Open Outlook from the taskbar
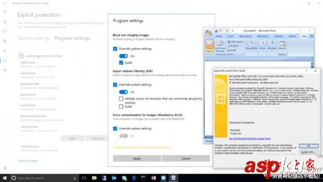323x182 pixels. [x=114, y=178]
